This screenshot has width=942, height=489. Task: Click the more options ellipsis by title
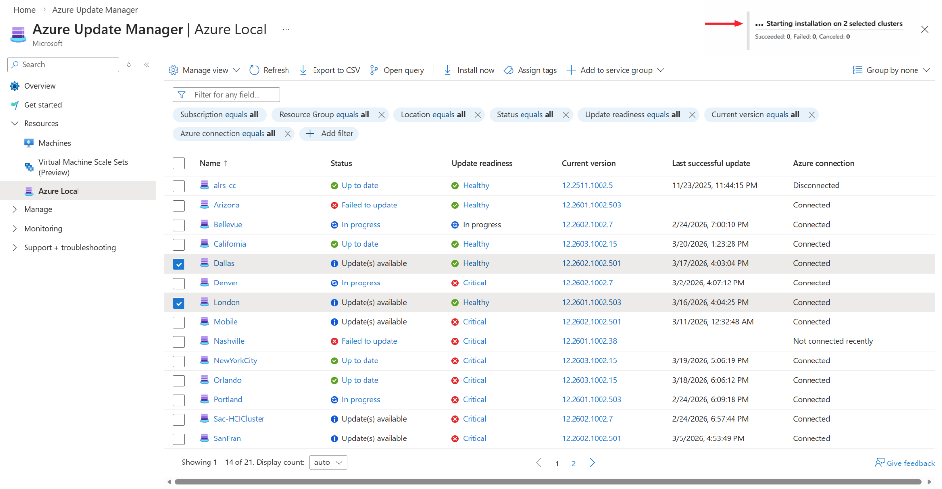point(286,29)
